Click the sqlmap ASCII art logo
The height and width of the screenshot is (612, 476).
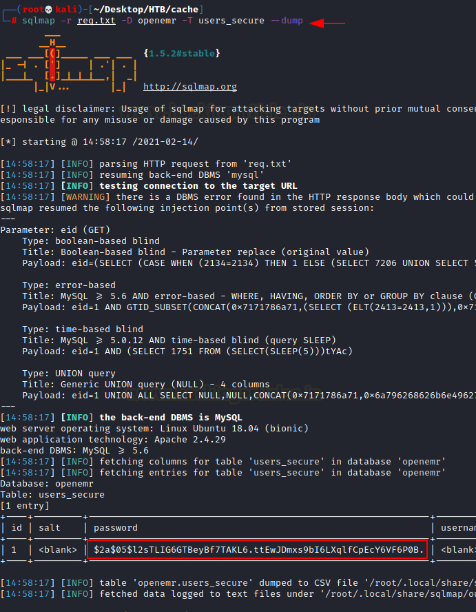pyautogui.click(x=69, y=64)
